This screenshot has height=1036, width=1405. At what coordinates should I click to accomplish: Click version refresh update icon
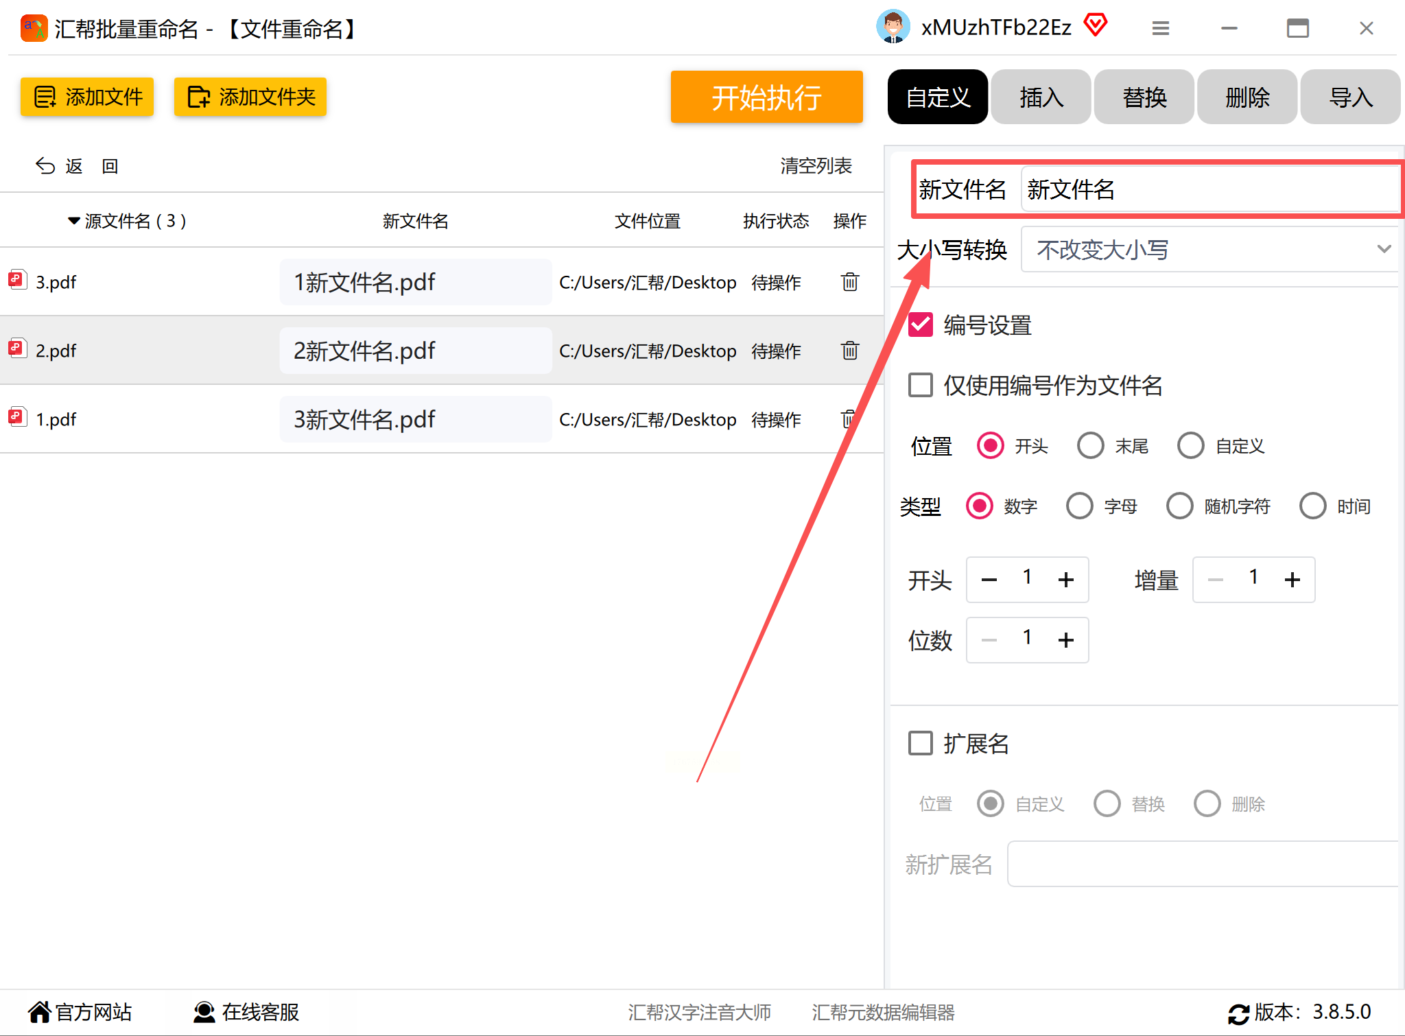(1238, 1013)
